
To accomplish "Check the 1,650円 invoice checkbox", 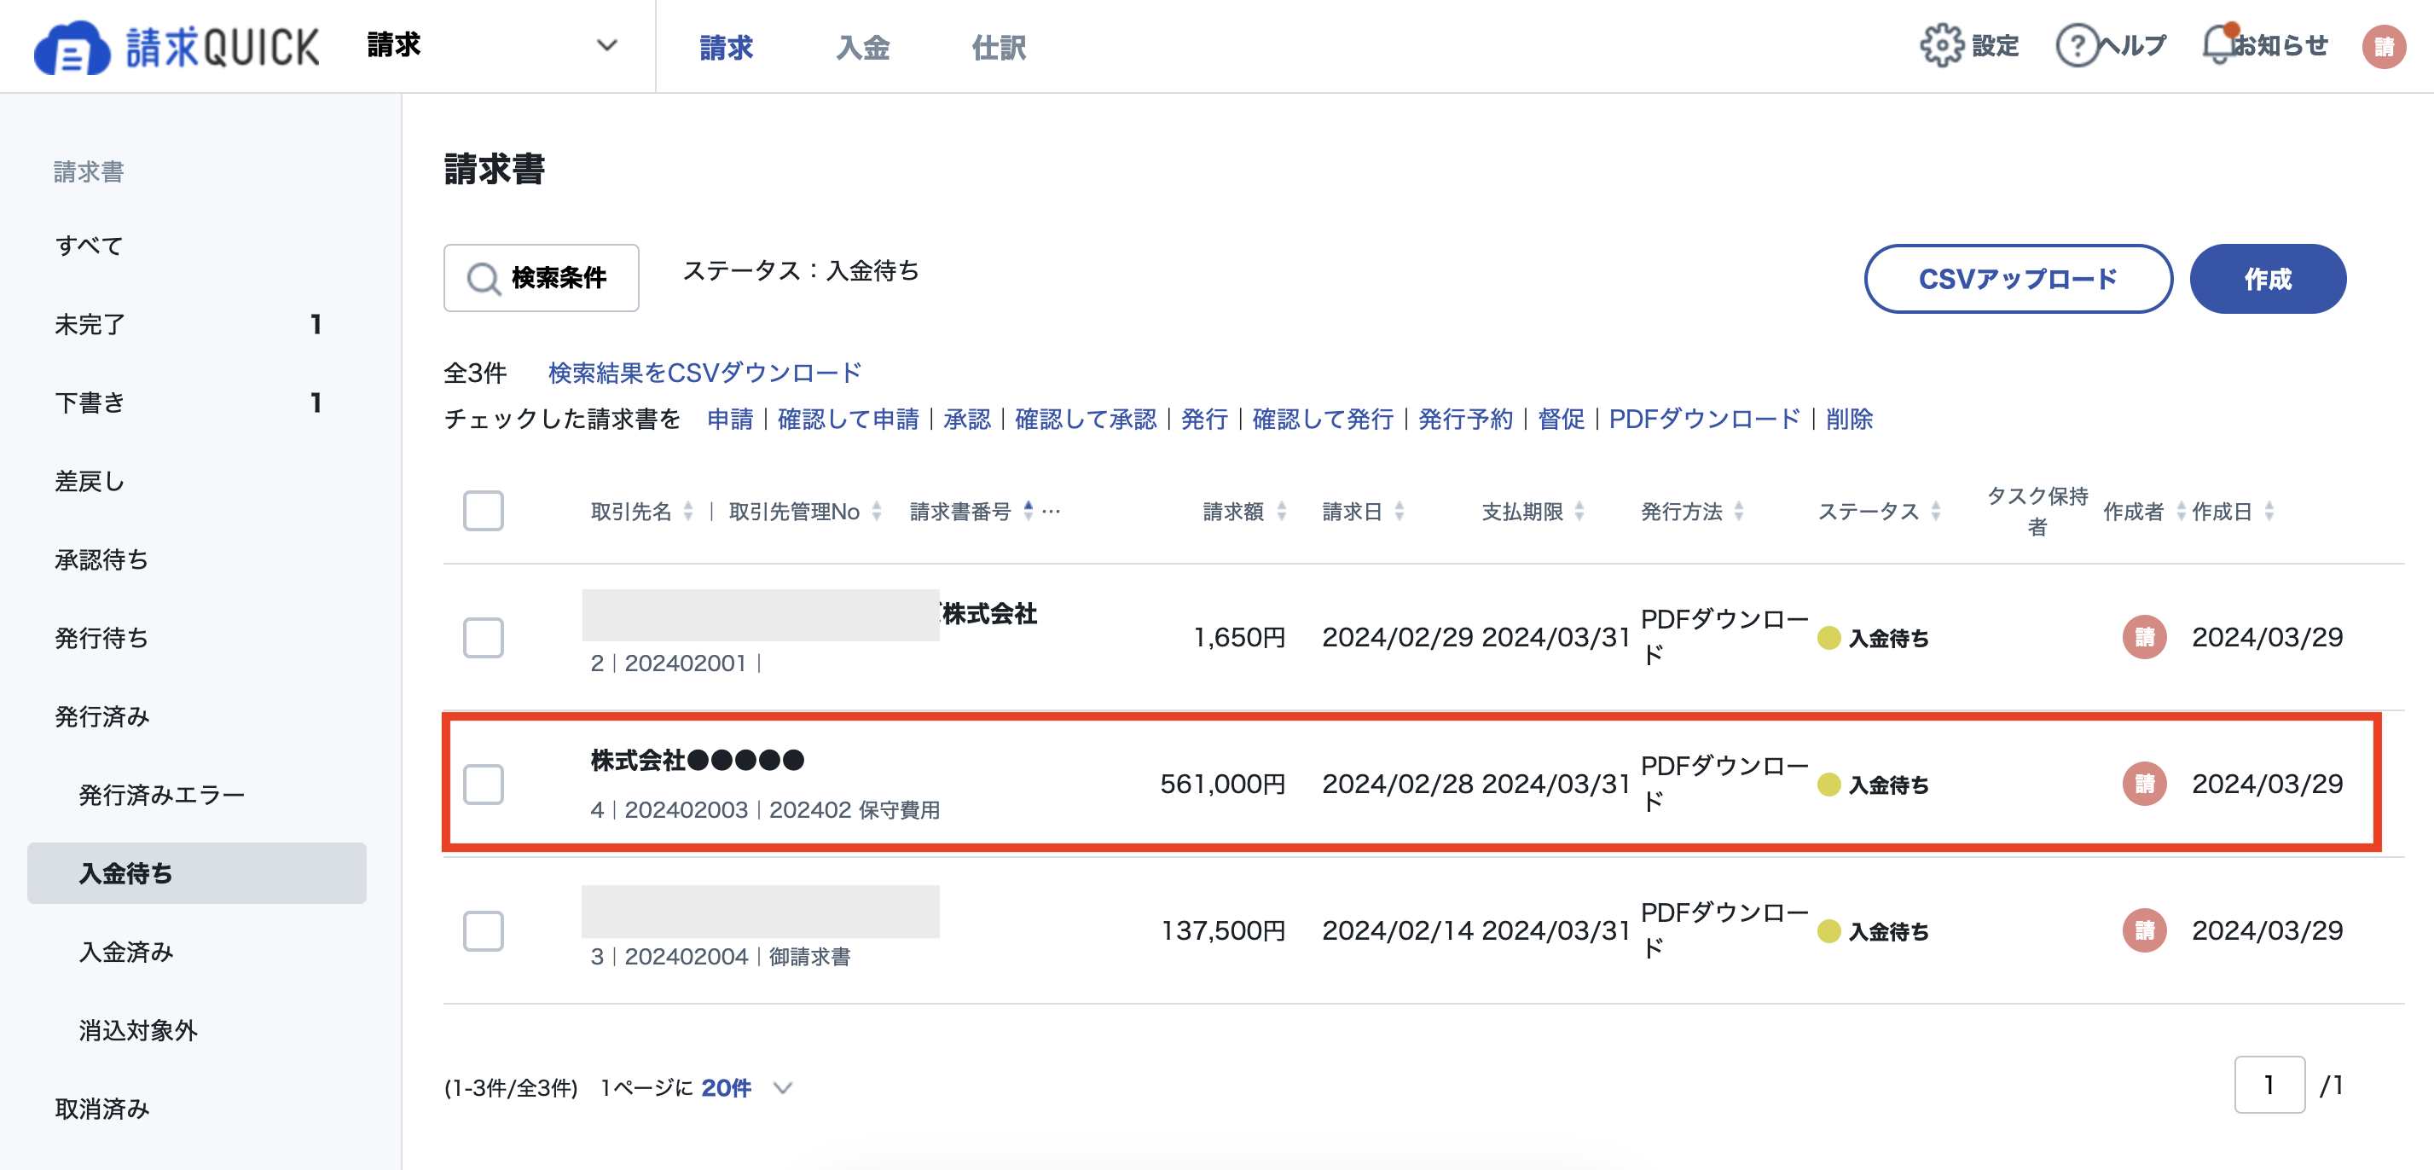I will [x=483, y=637].
